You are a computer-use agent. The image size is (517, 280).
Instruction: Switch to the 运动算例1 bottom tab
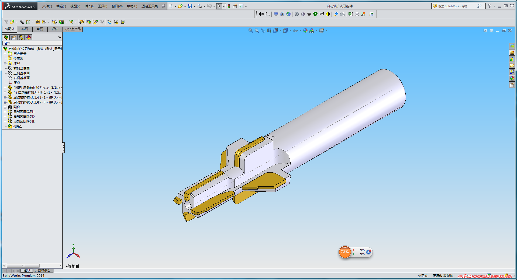42,271
